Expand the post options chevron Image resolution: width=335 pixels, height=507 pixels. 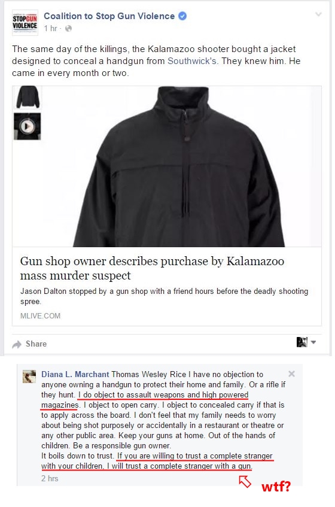(318, 14)
